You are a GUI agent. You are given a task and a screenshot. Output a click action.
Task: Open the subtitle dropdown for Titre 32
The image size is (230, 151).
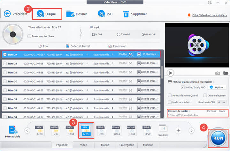click(x=112, y=99)
